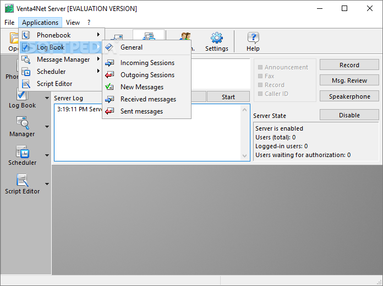Click the Message Manager magnifier icon
383x286 pixels.
coord(26,60)
